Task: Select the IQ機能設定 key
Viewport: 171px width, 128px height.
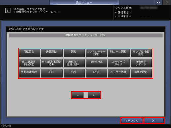Action: tap(141, 73)
